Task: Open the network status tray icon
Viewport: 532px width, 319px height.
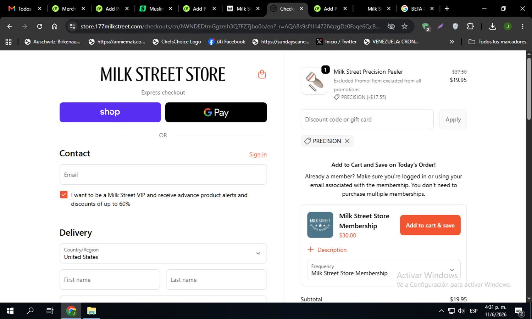Action: coord(451,311)
